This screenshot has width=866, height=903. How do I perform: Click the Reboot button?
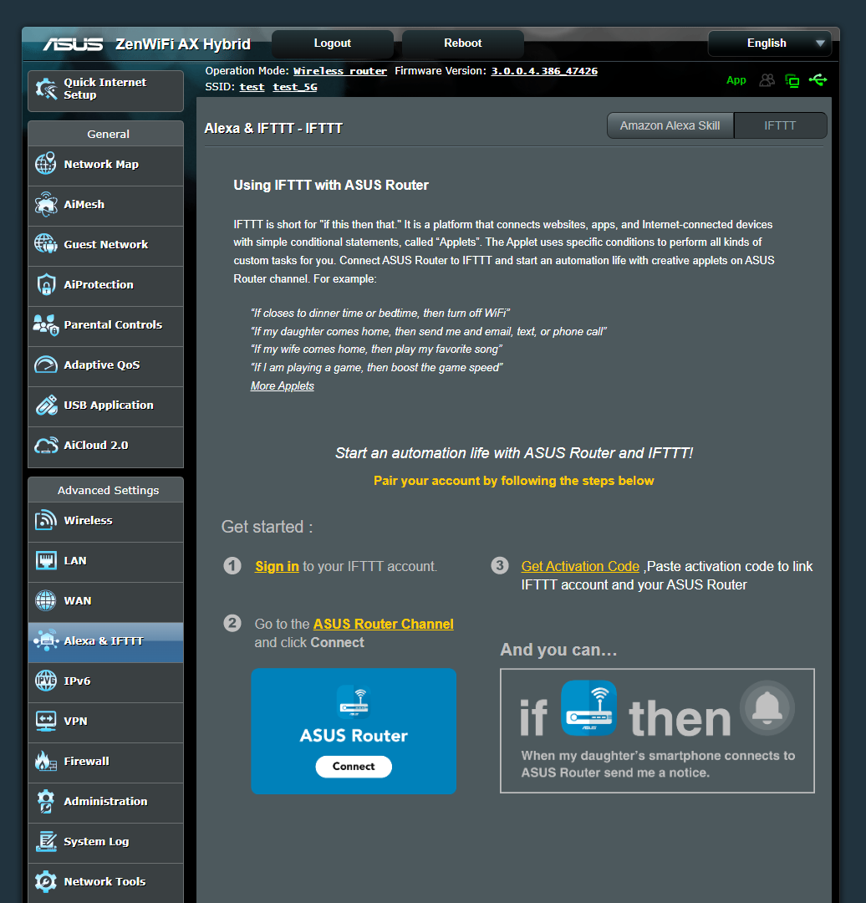(x=462, y=43)
